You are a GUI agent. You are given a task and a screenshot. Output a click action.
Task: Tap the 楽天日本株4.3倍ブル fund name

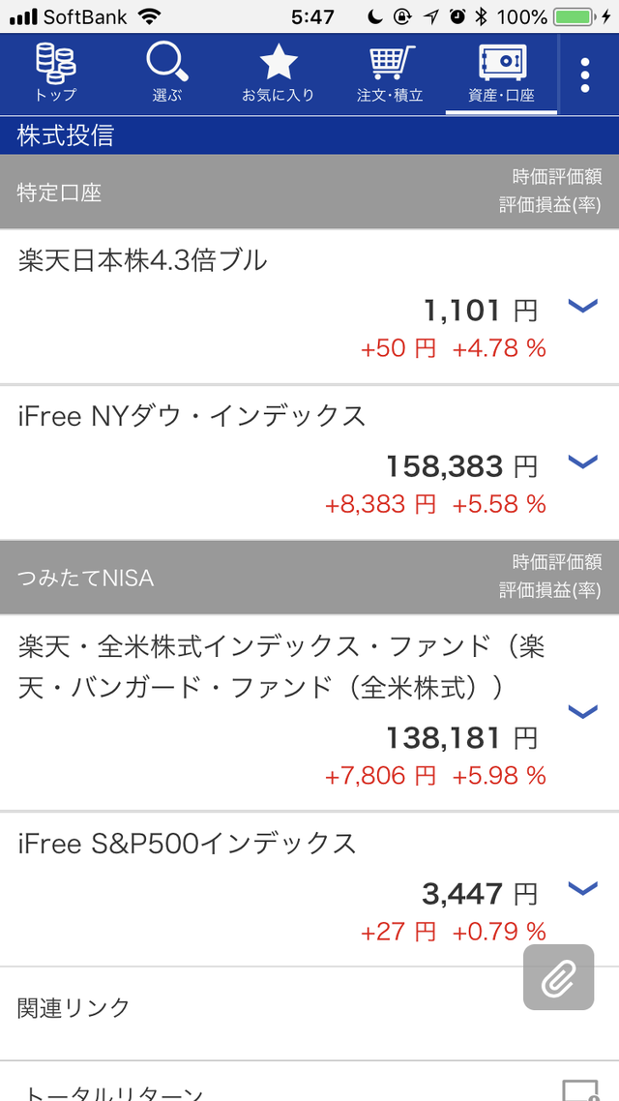click(142, 261)
